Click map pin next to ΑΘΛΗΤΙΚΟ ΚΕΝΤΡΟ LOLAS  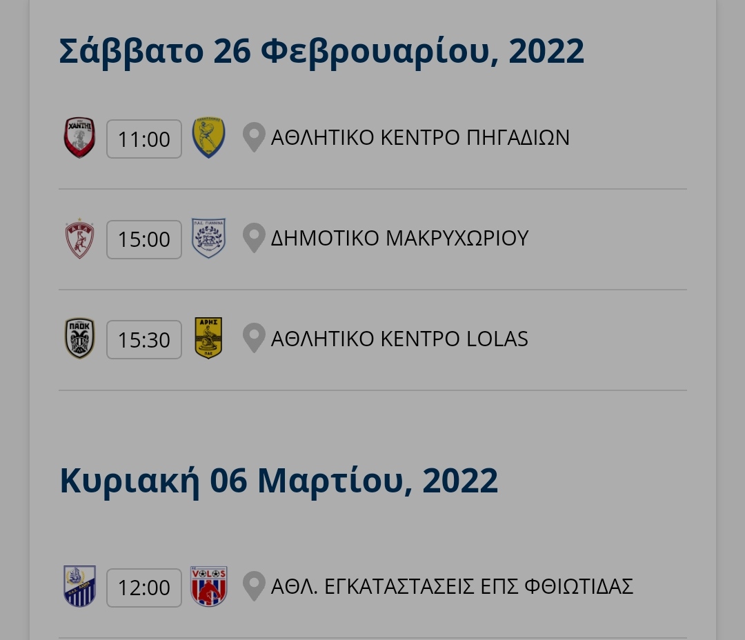pos(254,338)
